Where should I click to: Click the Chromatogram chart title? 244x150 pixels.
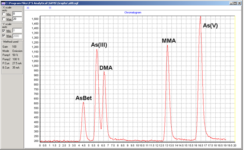point(133,12)
